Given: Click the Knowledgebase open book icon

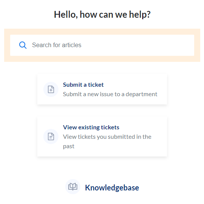Looking at the screenshot, I should pos(73,187).
